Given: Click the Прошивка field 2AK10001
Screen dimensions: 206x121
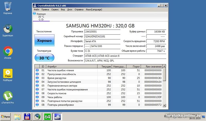Looking at the screenshot, I should click(102, 31).
